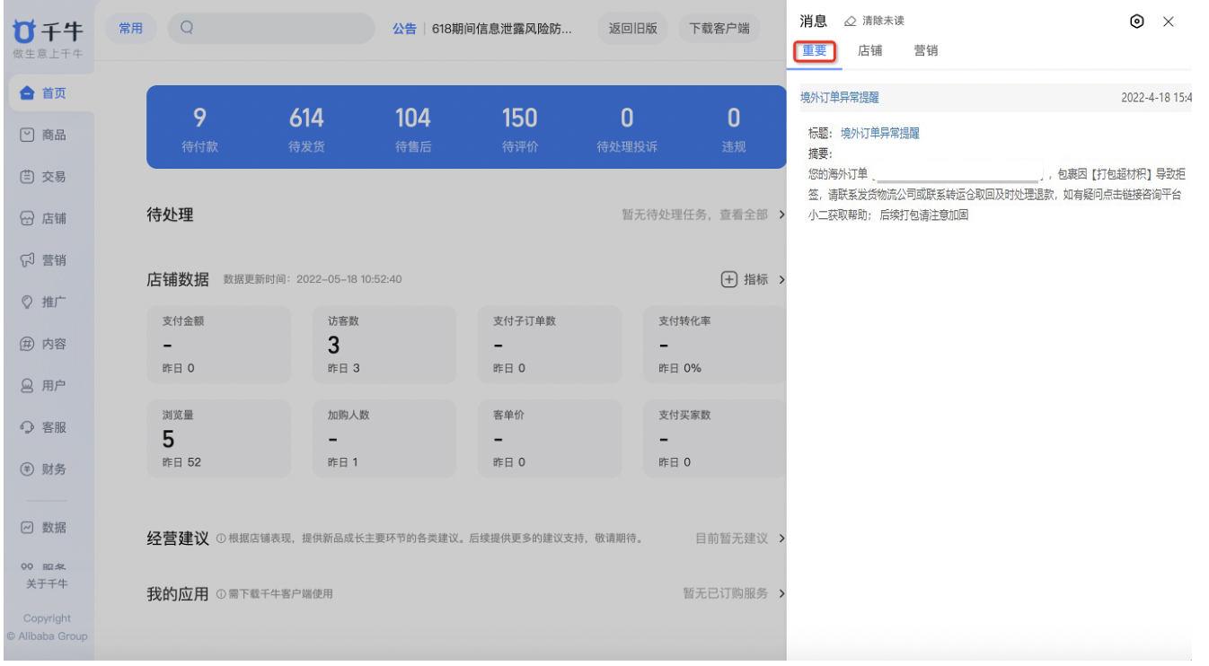The height and width of the screenshot is (666, 1209).
Task: Click 境外订单异常提醒 title link after 标题
Action: point(880,133)
